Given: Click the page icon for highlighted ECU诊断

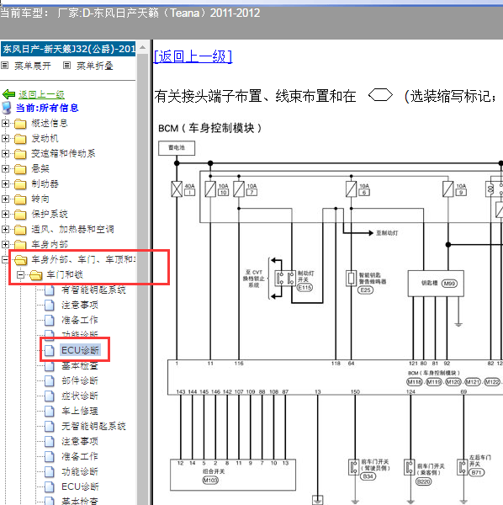Looking at the screenshot, I should pyautogui.click(x=50, y=350).
